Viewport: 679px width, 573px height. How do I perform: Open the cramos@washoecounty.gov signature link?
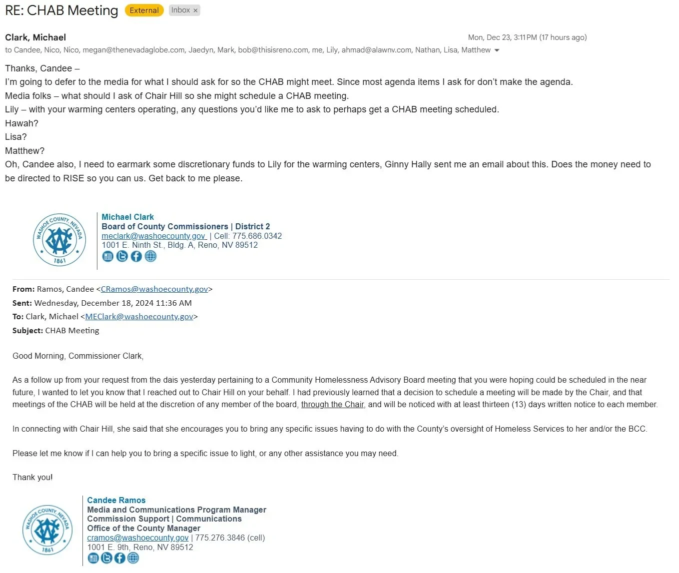[138, 538]
